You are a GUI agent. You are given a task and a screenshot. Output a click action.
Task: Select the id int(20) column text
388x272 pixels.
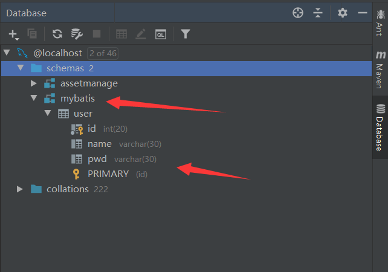tap(108, 129)
